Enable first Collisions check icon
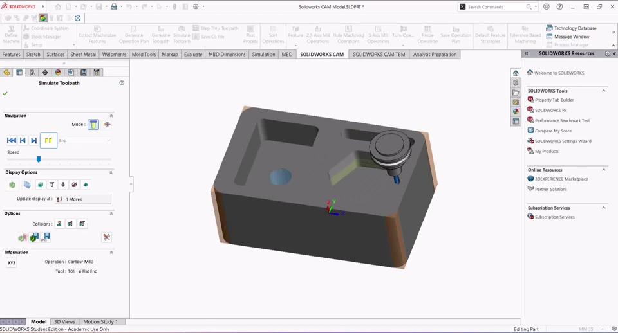Screen dimensions: 618x333 [59, 224]
